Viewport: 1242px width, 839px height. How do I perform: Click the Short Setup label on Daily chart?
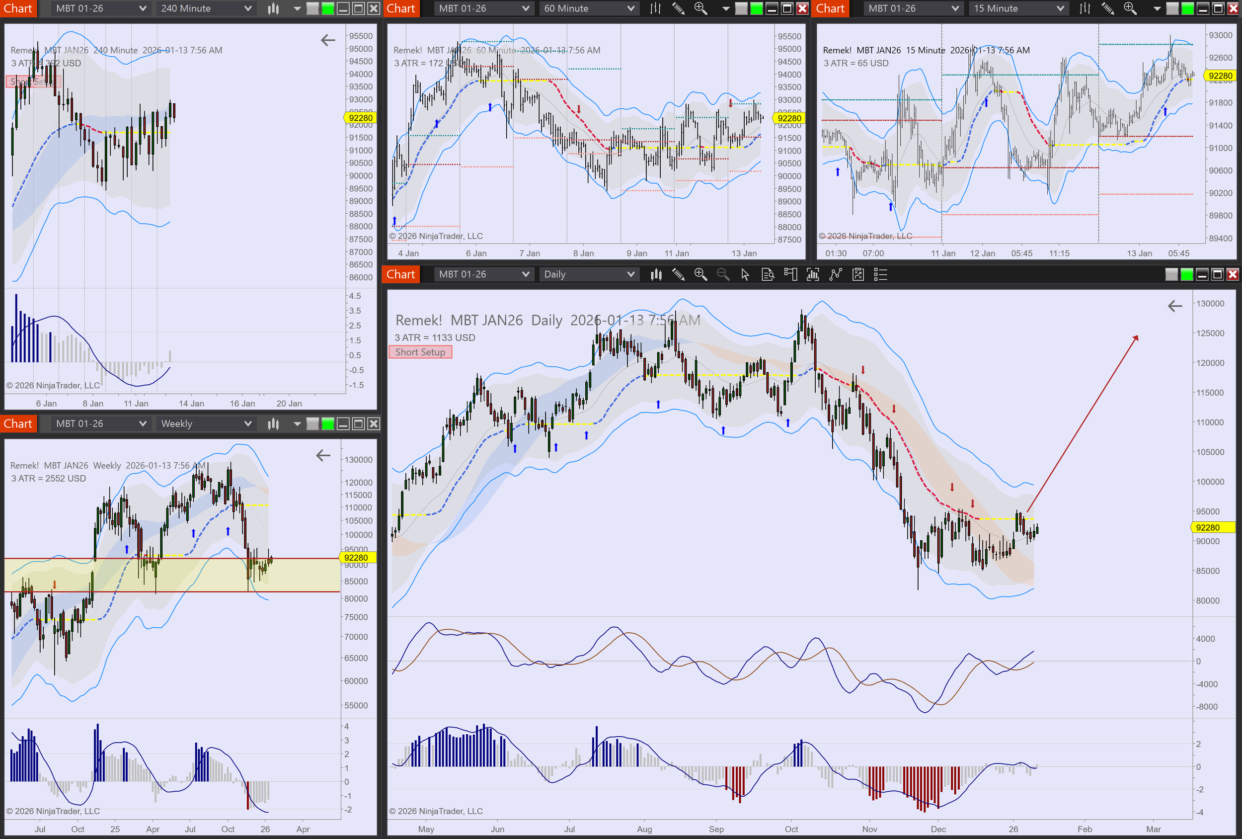(420, 352)
